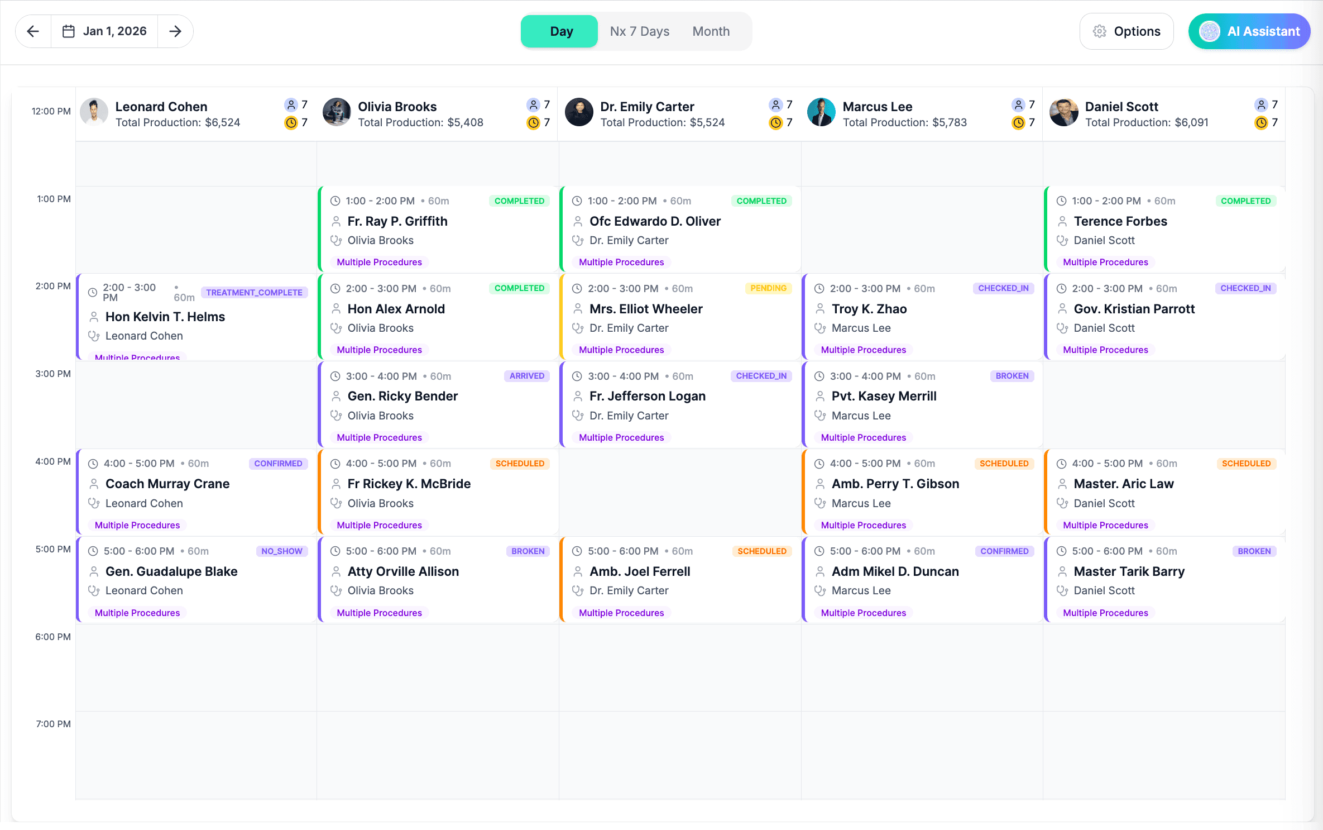Go back one day with the left arrow
1323x830 pixels.
pos(32,31)
